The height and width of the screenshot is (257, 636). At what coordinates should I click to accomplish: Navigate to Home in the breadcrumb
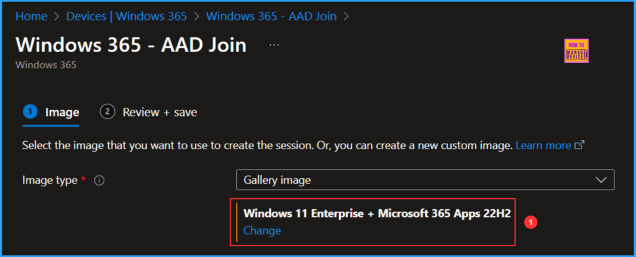coord(31,17)
